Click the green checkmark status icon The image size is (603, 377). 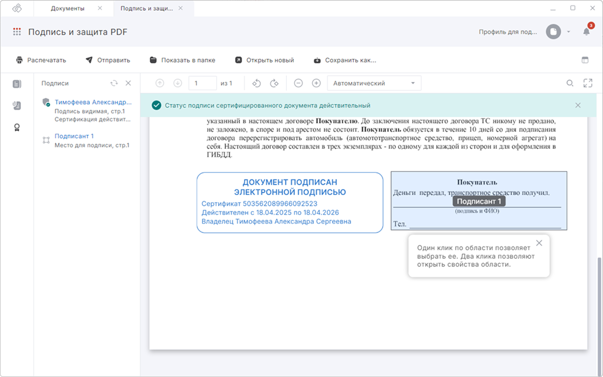tap(156, 106)
